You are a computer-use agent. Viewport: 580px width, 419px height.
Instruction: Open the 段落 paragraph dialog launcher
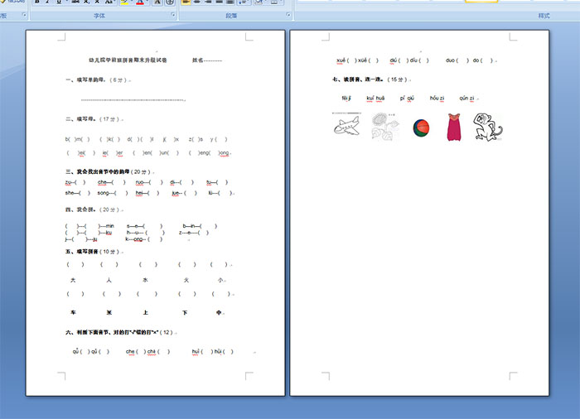click(x=288, y=15)
